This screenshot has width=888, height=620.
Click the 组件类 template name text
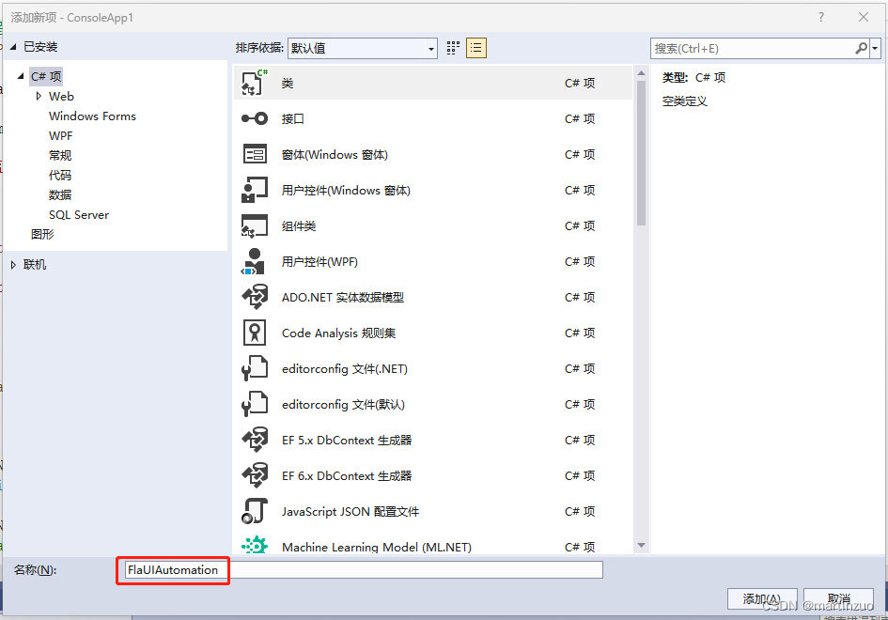[x=299, y=225]
